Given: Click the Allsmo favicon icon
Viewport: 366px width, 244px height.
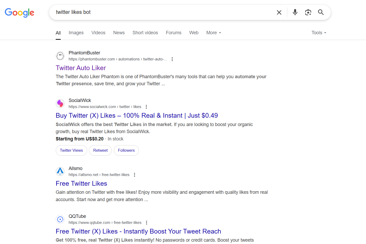Looking at the screenshot, I should click(60, 172).
